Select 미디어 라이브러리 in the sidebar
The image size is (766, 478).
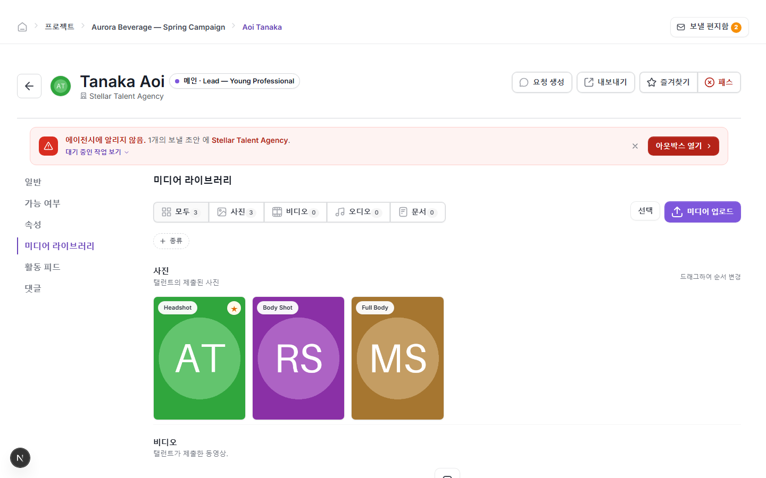click(x=60, y=246)
